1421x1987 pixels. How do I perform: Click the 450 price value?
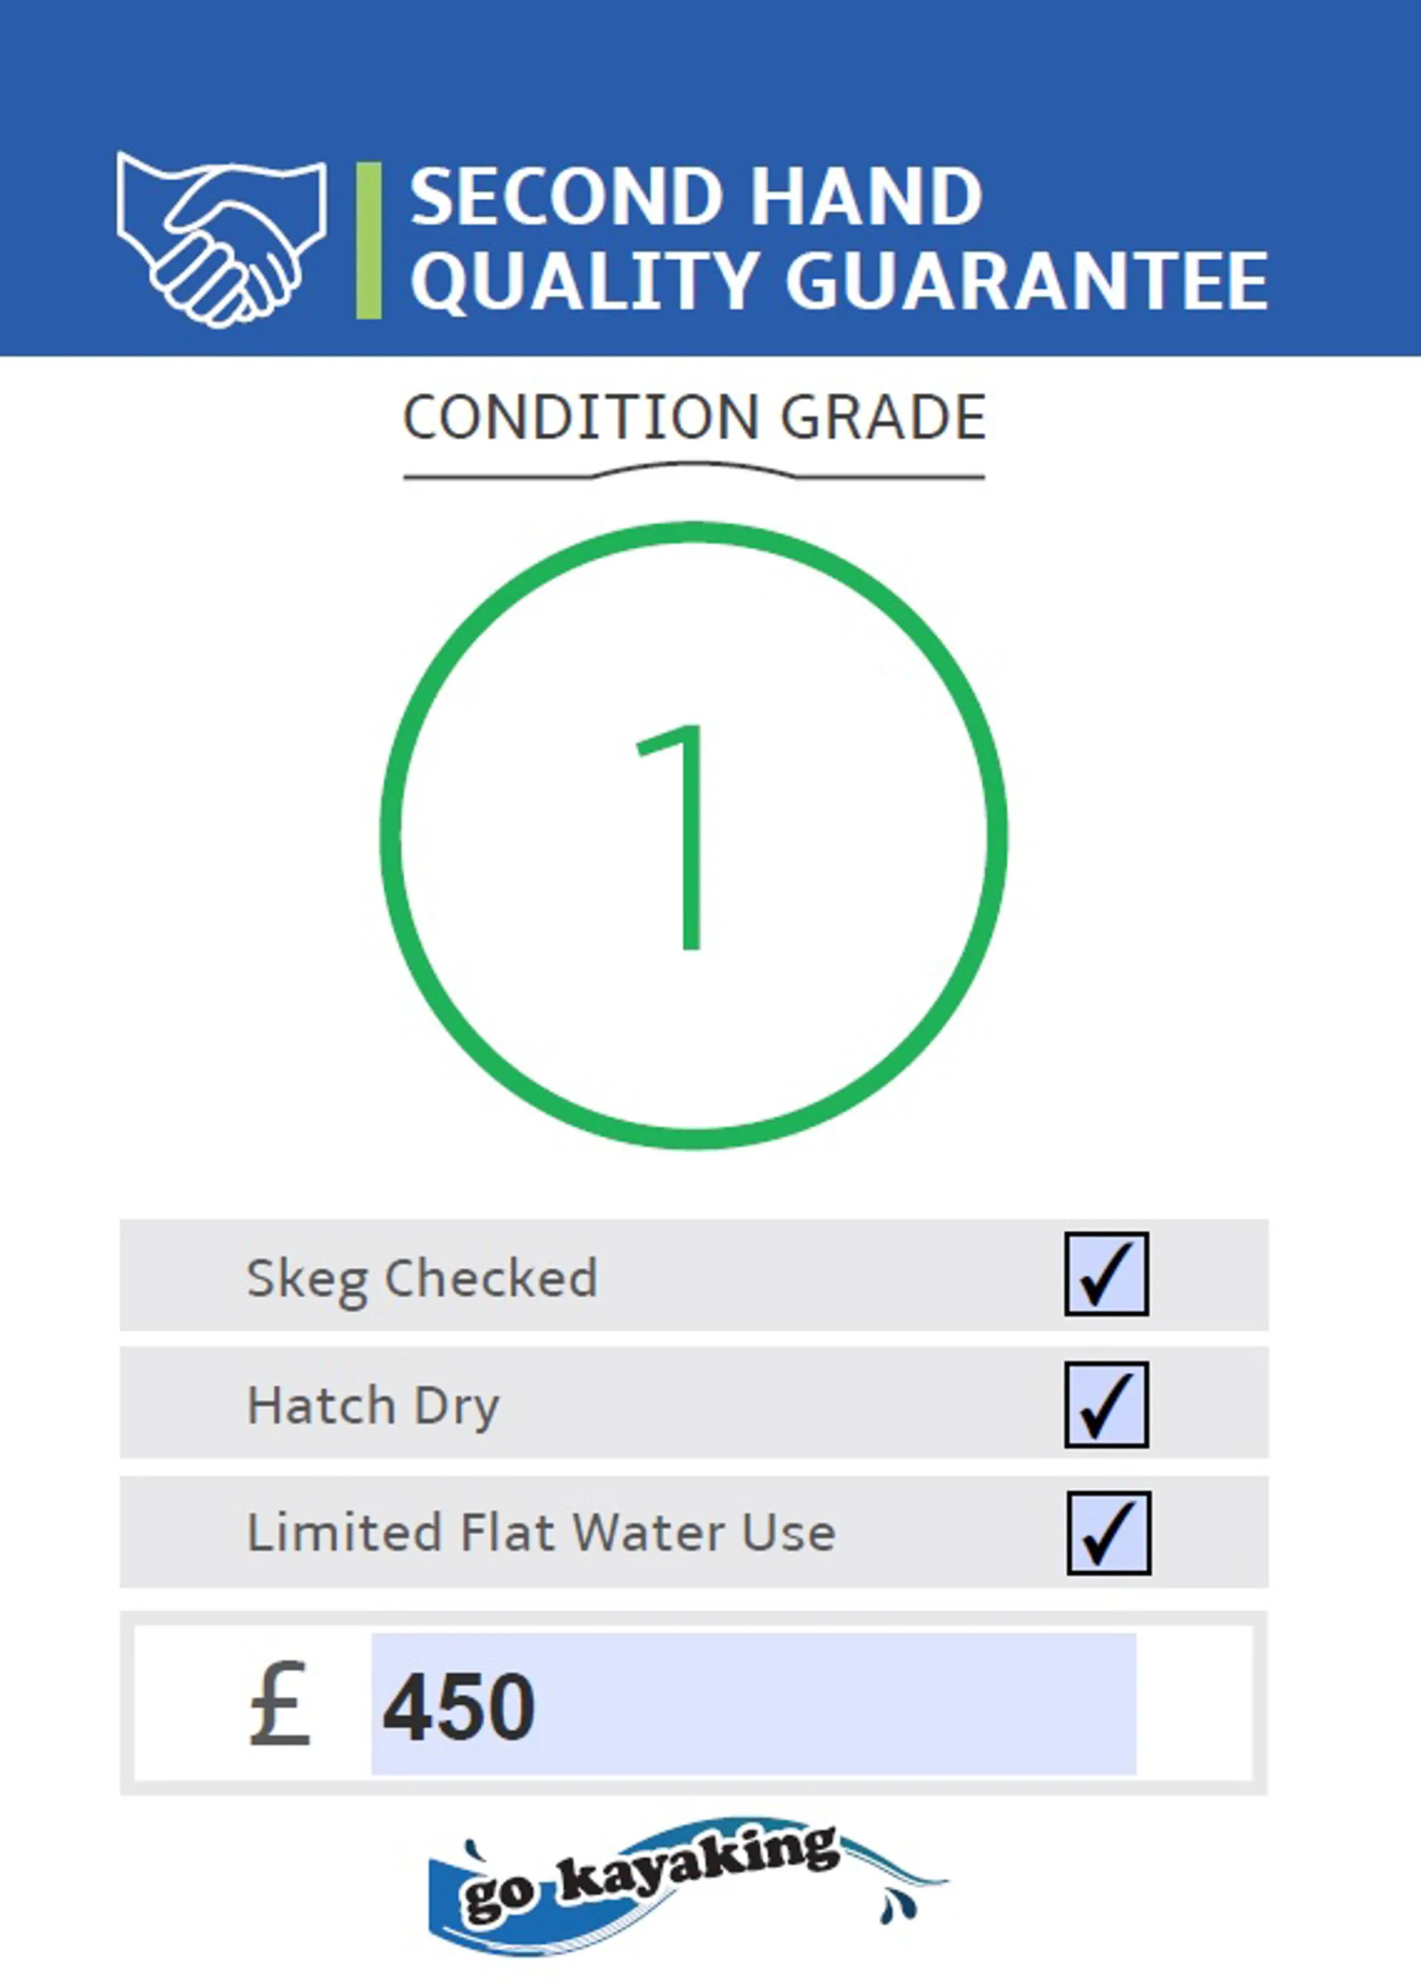(x=459, y=1706)
